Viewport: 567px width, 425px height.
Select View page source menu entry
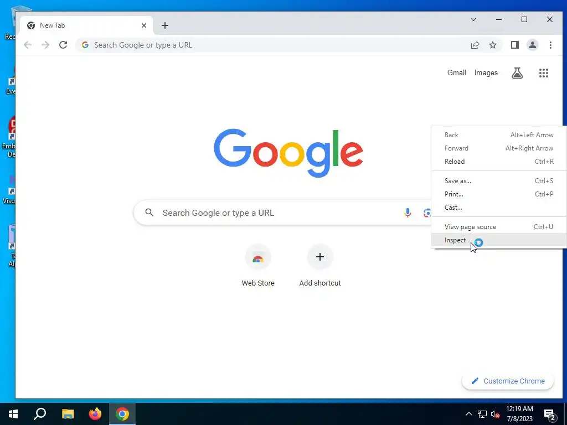tap(499, 226)
